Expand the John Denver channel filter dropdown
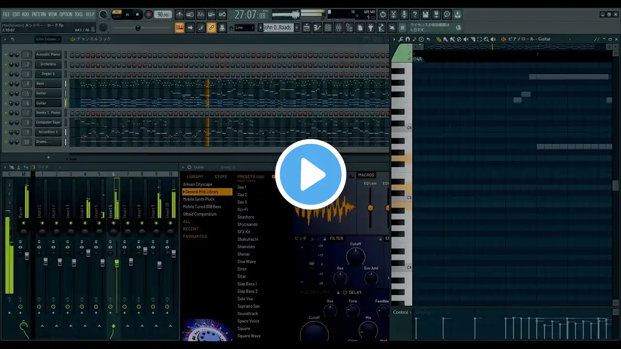 coord(48,39)
